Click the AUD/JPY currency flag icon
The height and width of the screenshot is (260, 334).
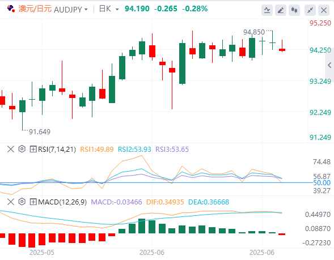coord(11,8)
